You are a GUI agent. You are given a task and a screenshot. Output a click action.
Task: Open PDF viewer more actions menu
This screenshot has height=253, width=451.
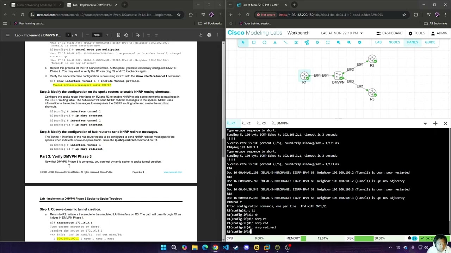point(217,35)
